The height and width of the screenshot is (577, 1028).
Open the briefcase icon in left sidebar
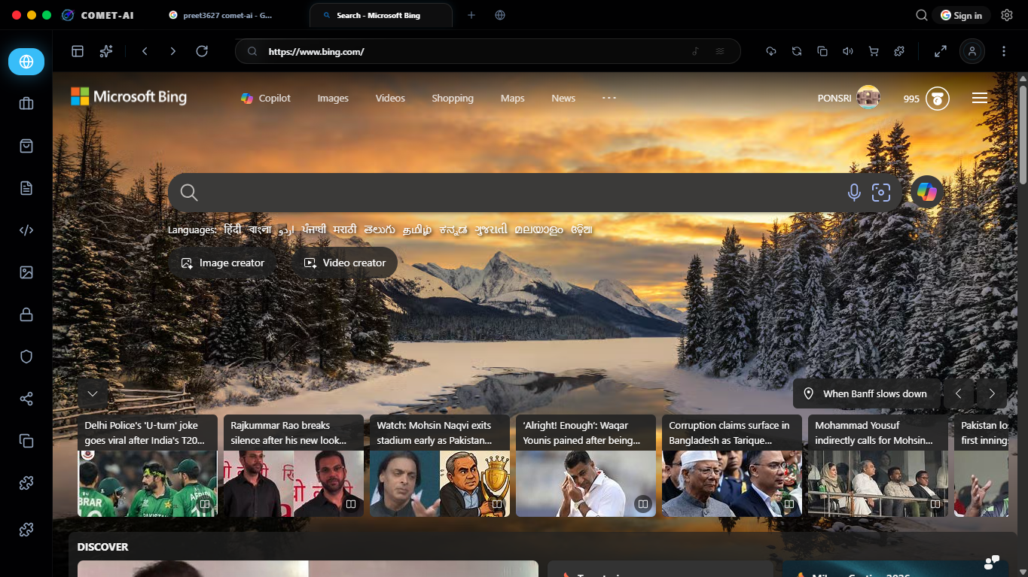(x=26, y=104)
